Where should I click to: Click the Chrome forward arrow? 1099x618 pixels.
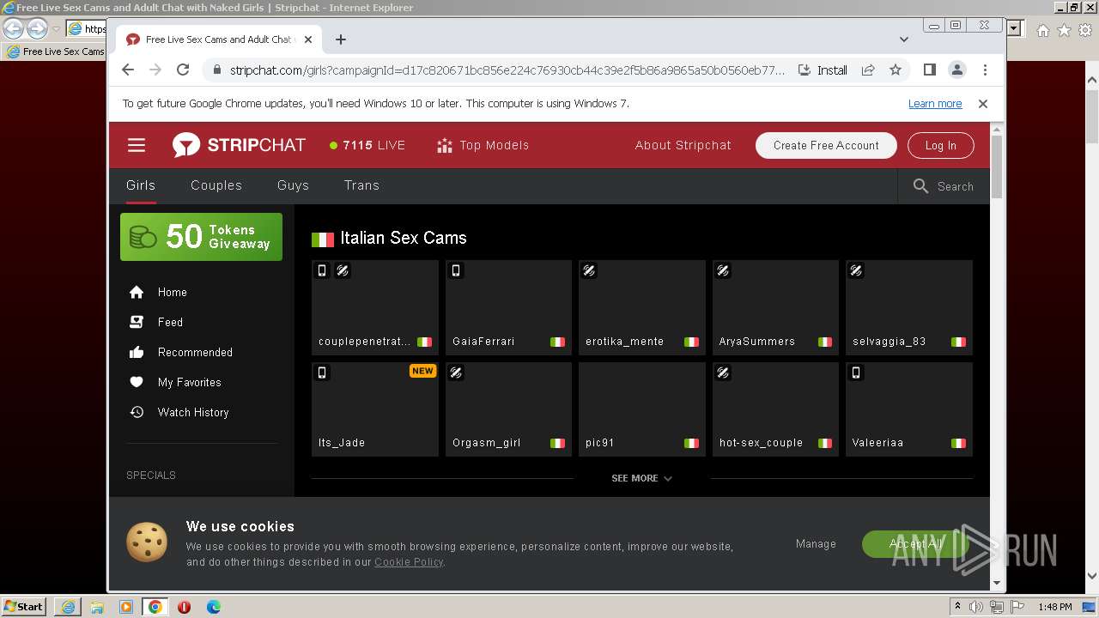(x=155, y=70)
